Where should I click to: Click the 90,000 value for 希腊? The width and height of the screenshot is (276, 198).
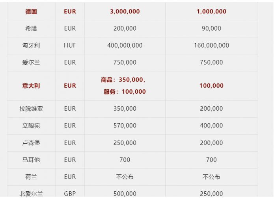pyautogui.click(x=211, y=28)
